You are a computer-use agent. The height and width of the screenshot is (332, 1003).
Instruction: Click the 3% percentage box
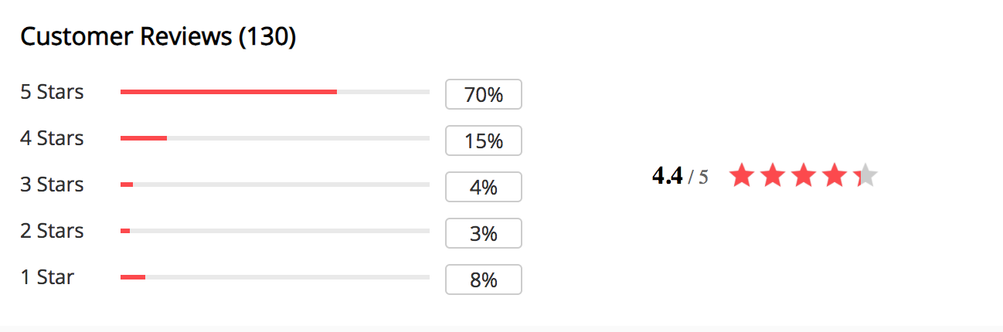coord(484,233)
